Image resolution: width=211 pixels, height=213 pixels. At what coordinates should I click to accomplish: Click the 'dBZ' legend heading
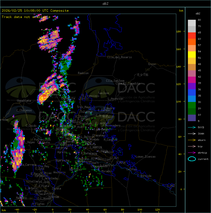coord(198,14)
